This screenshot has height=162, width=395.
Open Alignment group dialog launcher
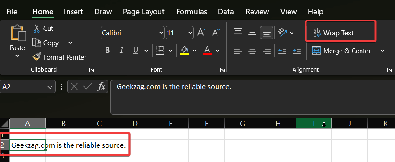[390, 70]
